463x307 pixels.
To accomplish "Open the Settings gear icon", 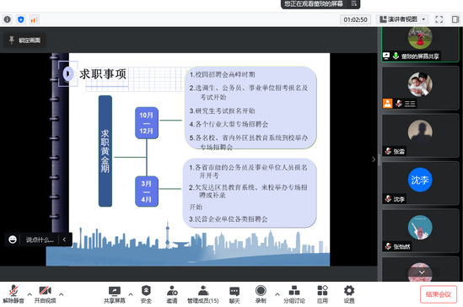I will [x=349, y=294].
